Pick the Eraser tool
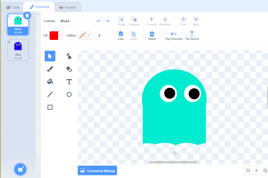 69,69
